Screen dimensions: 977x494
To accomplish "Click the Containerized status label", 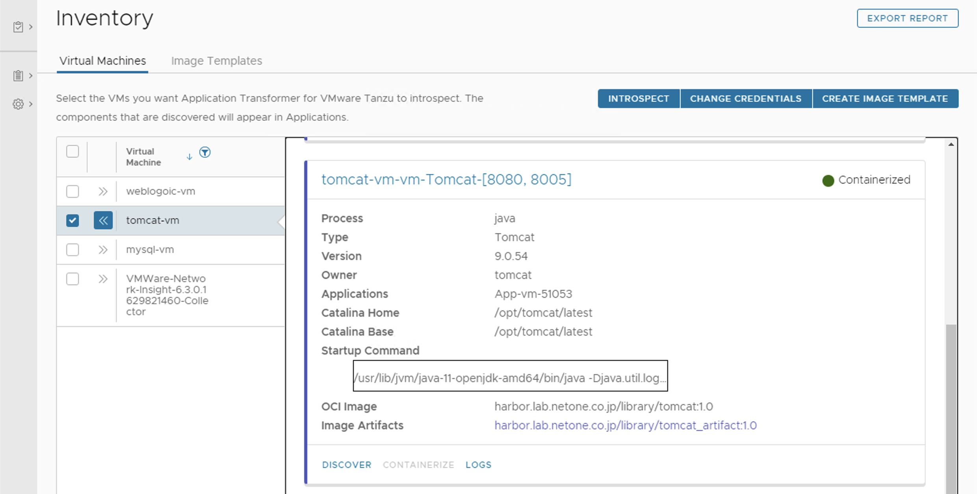I will 874,180.
